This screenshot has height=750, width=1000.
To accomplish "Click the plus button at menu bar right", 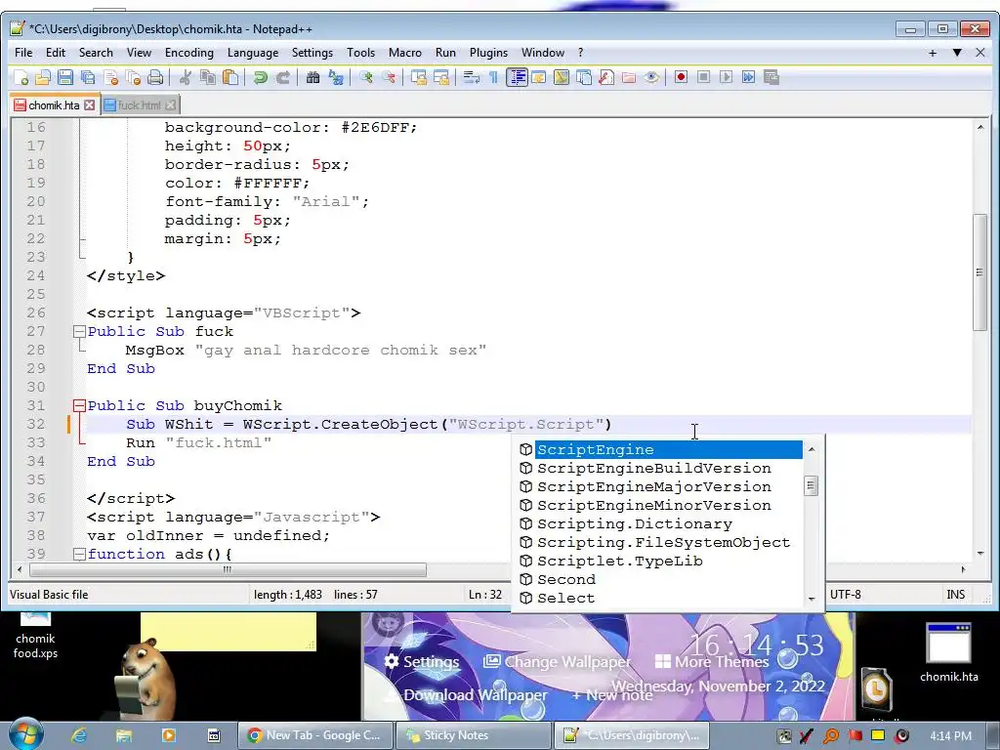I will coord(933,53).
